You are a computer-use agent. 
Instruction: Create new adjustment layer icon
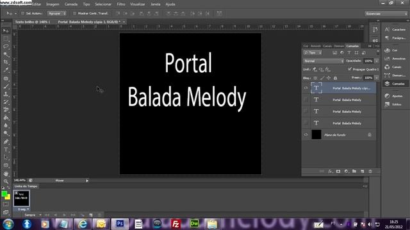click(x=346, y=171)
